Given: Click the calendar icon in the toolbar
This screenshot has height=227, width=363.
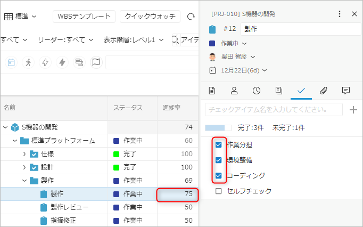Looking at the screenshot, I should tap(11, 62).
